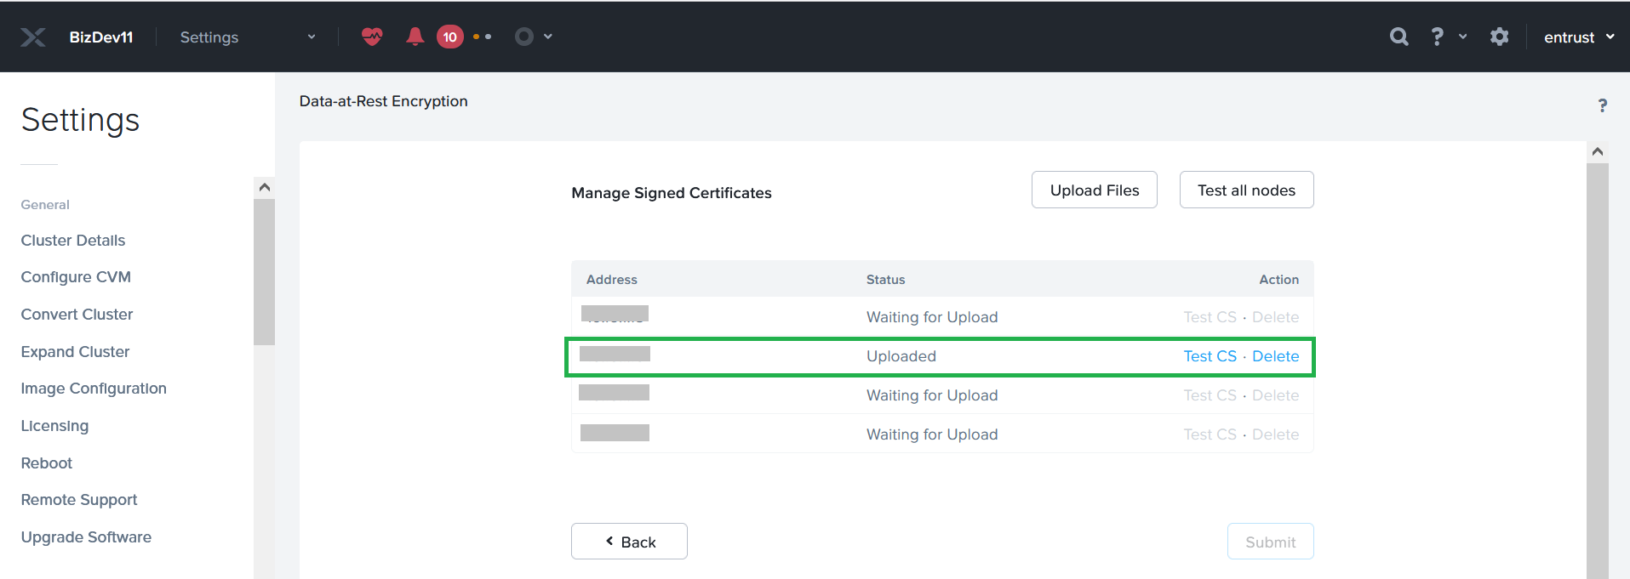Click the sidebar scroll up arrow
This screenshot has width=1630, height=579.
(x=265, y=187)
